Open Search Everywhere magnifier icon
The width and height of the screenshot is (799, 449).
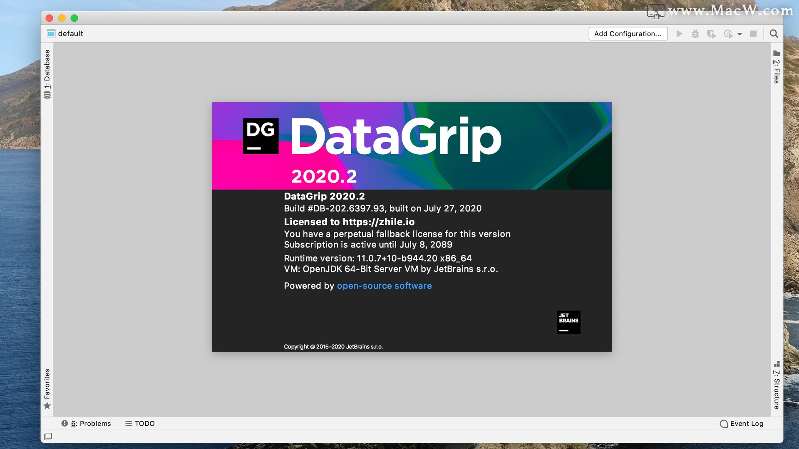(774, 34)
